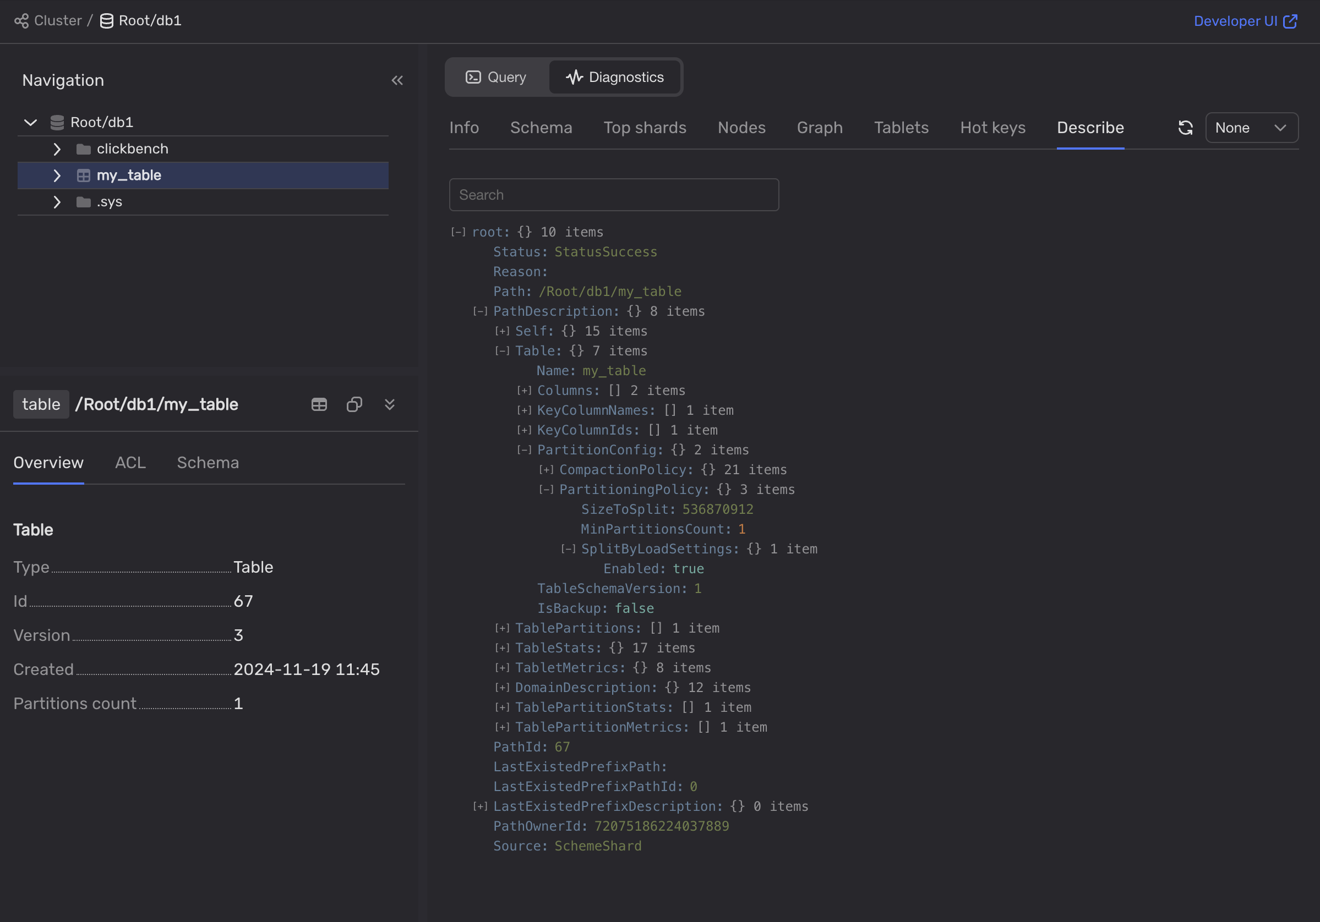Collapse the table info panel chevrons
Image resolution: width=1320 pixels, height=922 pixels.
(x=389, y=404)
